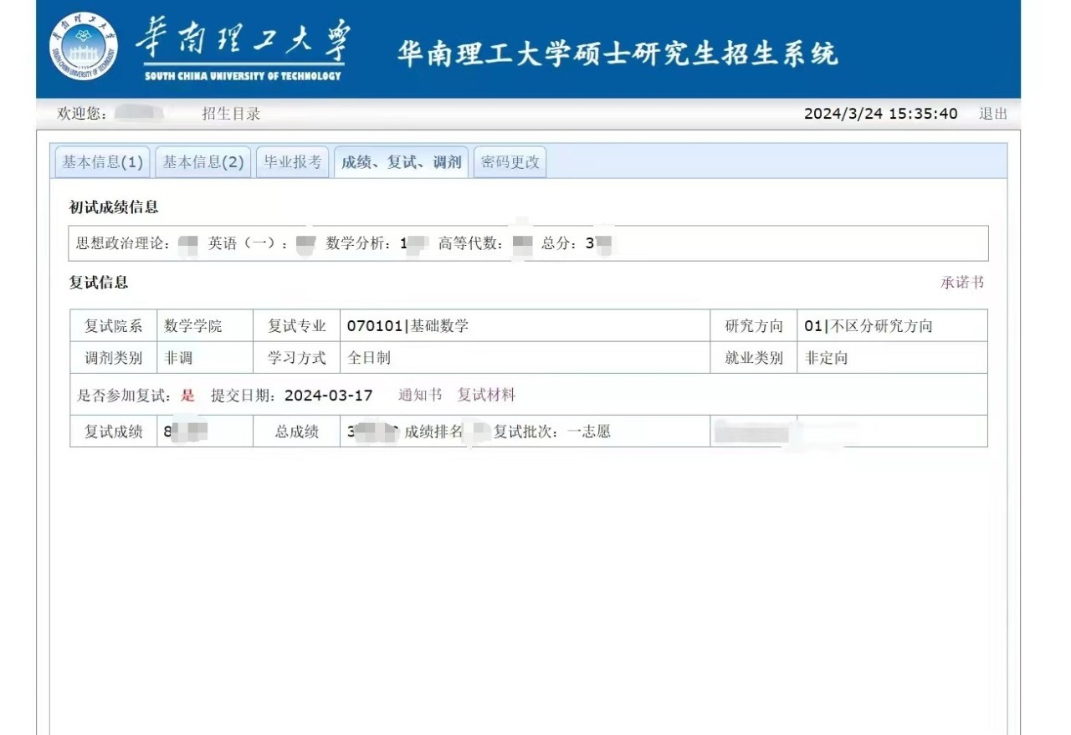Screen dimensions: 1071x735
Task: Select the 成绩、复试、调剂 tab
Action: 401,162
